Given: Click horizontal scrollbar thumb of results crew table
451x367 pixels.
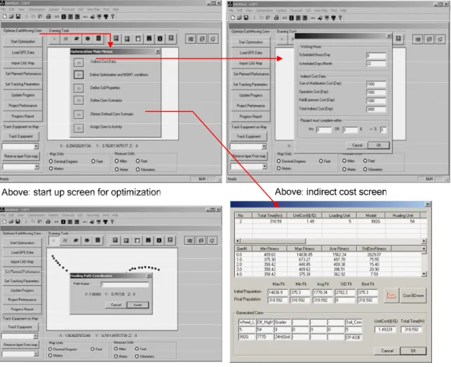Looking at the screenshot, I should (x=273, y=241).
